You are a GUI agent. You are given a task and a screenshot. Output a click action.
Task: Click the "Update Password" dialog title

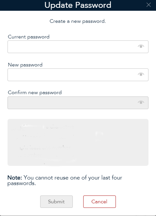click(78, 5)
